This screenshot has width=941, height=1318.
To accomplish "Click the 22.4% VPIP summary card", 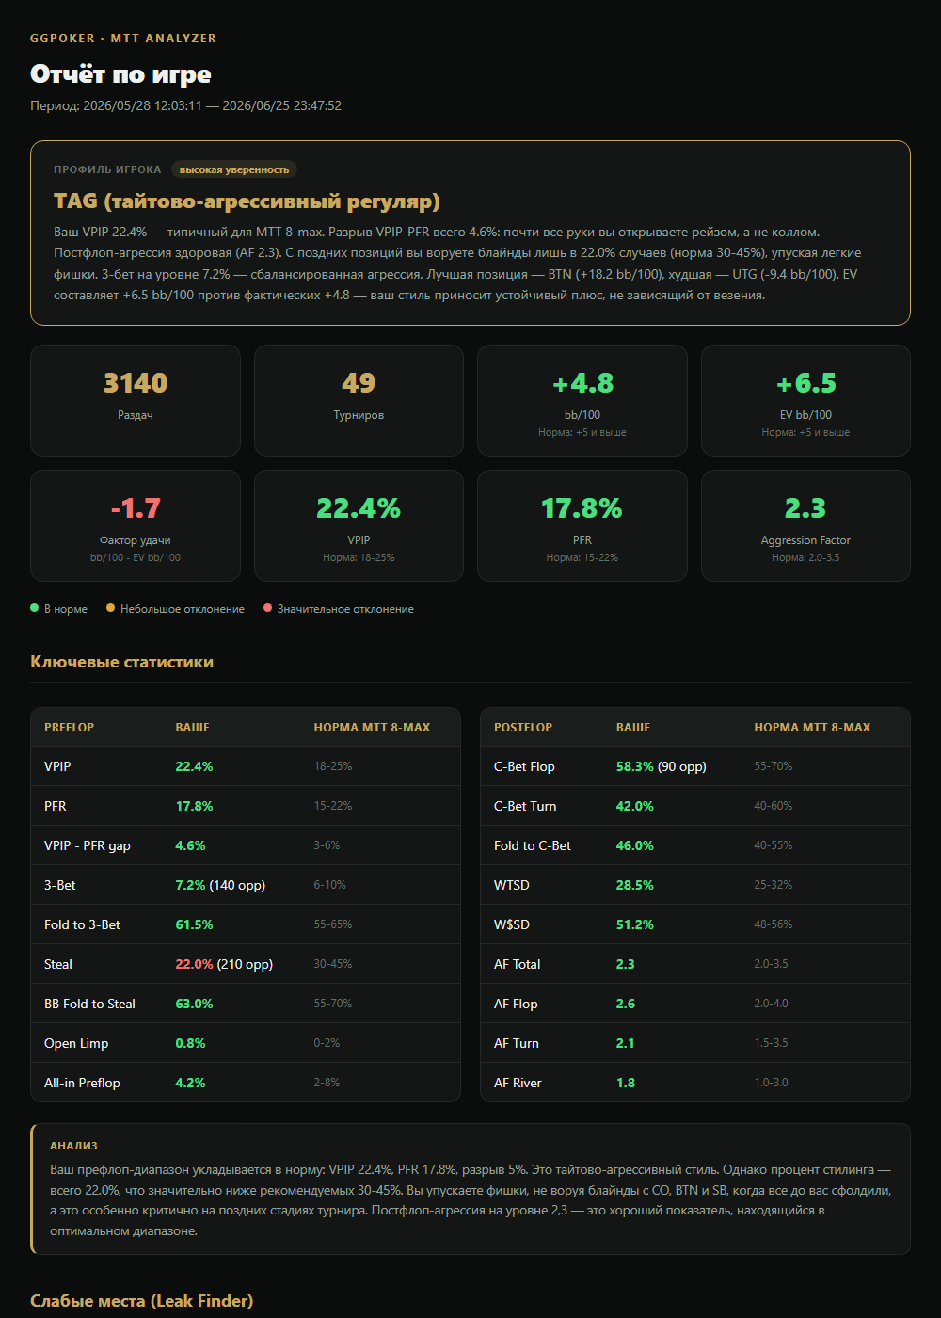I will [x=359, y=525].
